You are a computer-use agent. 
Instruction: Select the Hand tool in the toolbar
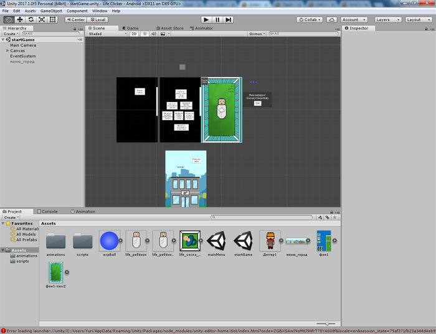[x=9, y=20]
